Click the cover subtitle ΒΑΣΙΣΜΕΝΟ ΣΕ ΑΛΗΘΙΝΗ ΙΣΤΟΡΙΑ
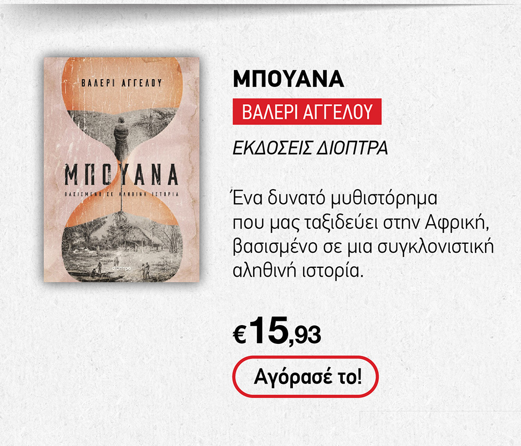 pos(121,194)
